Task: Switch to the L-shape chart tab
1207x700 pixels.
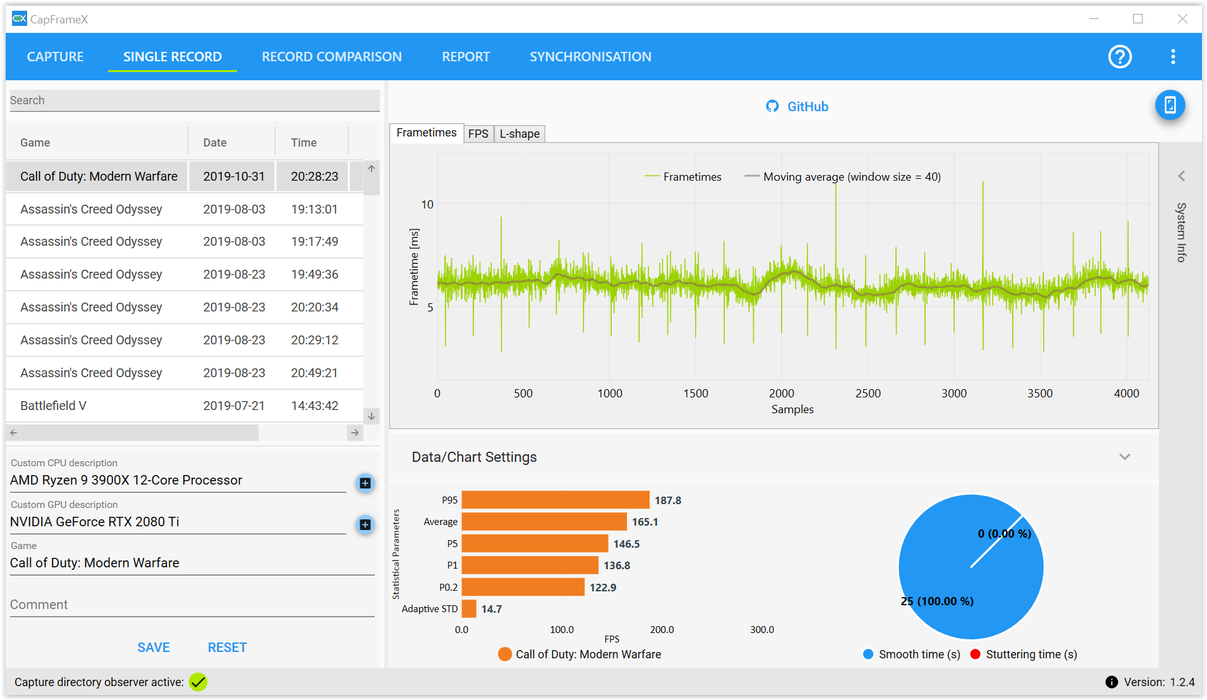Action: pyautogui.click(x=519, y=134)
